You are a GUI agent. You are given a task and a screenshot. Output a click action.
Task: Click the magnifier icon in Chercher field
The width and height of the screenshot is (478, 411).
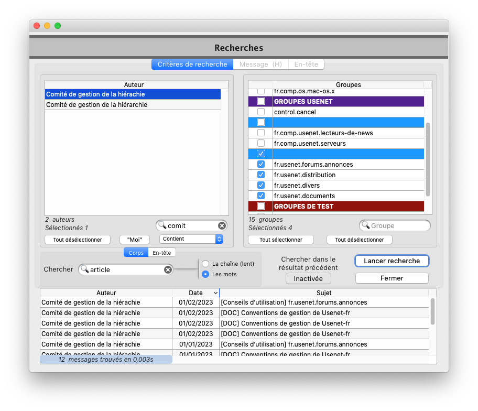click(x=85, y=269)
